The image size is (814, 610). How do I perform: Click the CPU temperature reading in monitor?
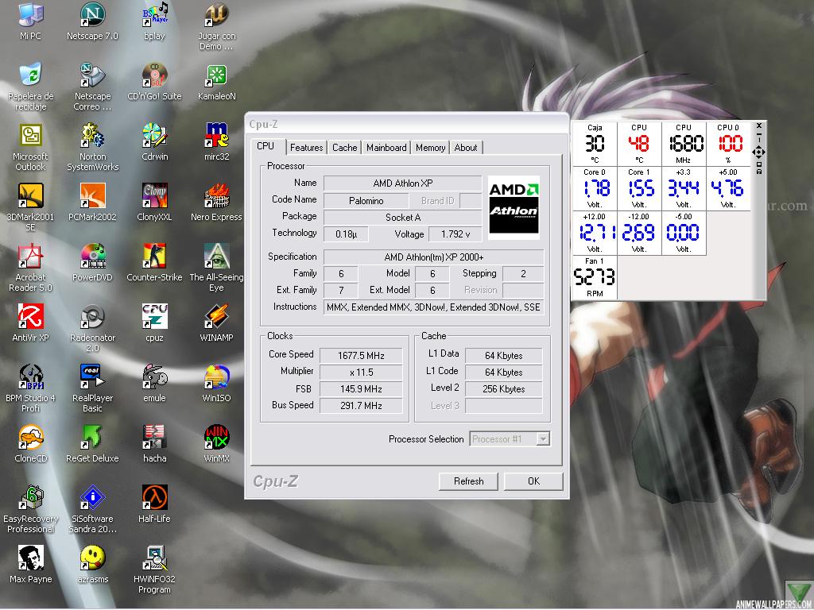click(x=639, y=144)
